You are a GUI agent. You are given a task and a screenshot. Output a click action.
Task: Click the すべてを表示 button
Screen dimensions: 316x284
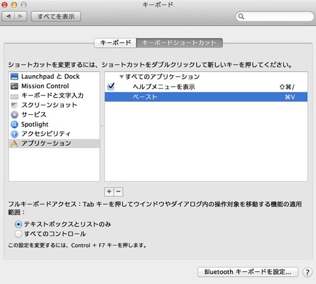click(56, 16)
